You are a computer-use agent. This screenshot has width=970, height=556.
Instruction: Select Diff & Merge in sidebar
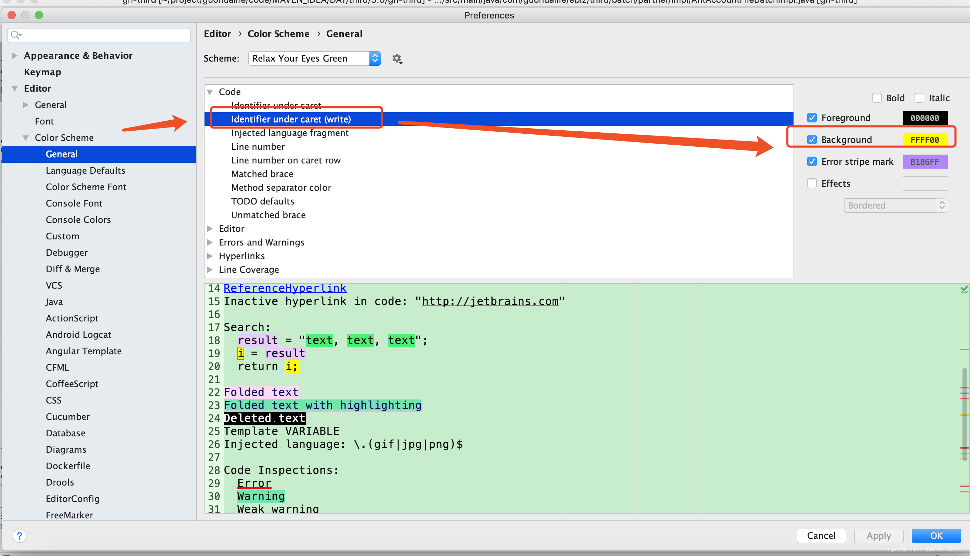point(73,269)
